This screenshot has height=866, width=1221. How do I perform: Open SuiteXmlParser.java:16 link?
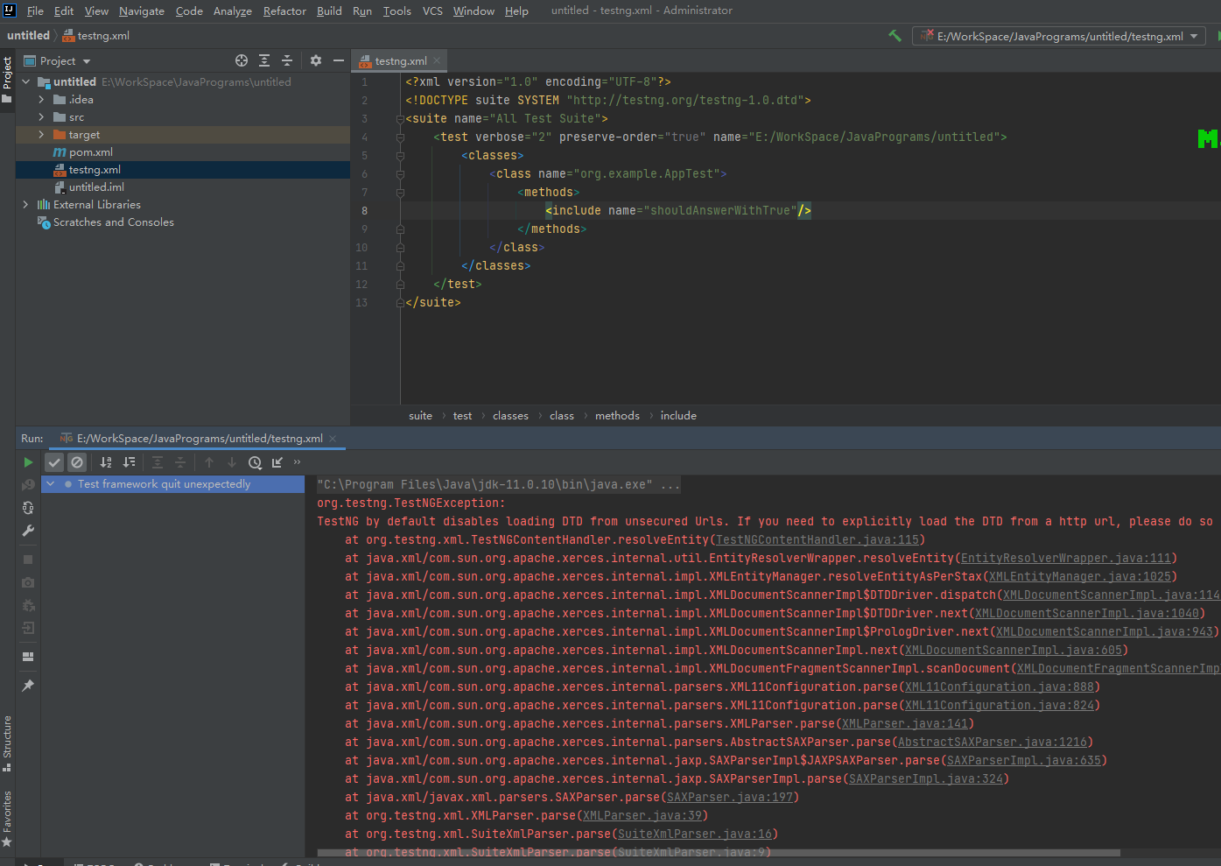[695, 834]
